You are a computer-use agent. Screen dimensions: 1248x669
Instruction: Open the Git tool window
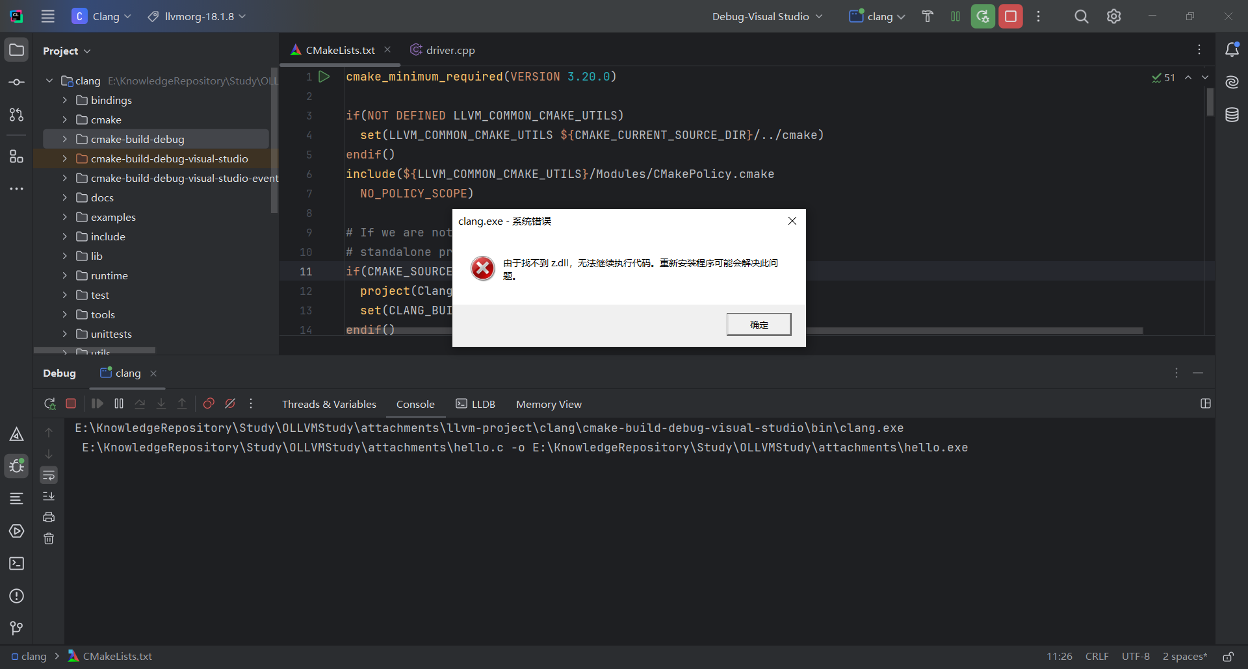click(17, 628)
